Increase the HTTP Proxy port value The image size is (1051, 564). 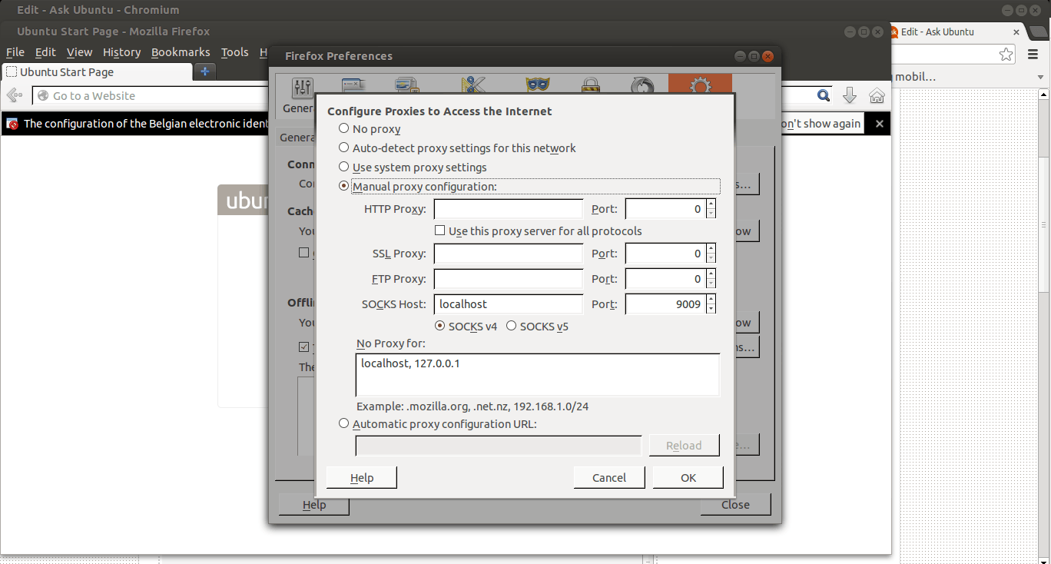coord(711,204)
